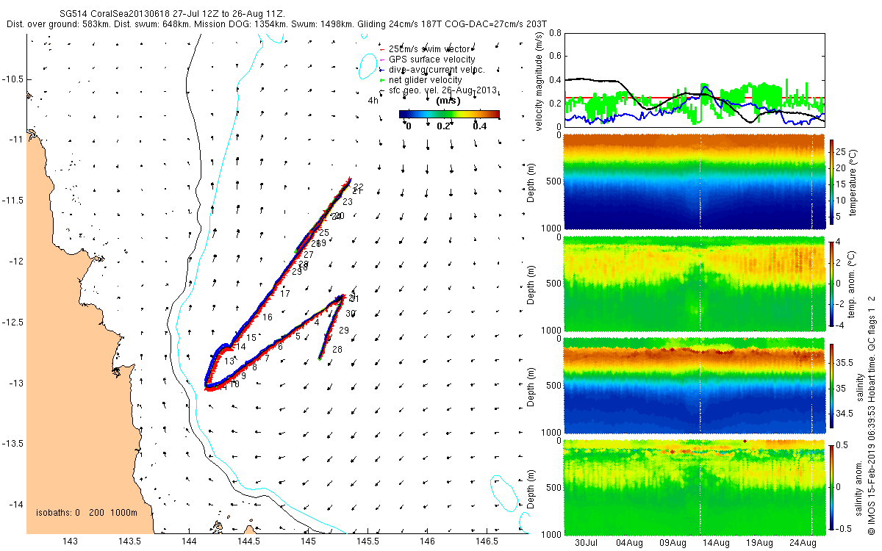Click the velocity colorbar in the map legend
Image resolution: width=882 pixels, height=551 pixels.
tap(449, 114)
